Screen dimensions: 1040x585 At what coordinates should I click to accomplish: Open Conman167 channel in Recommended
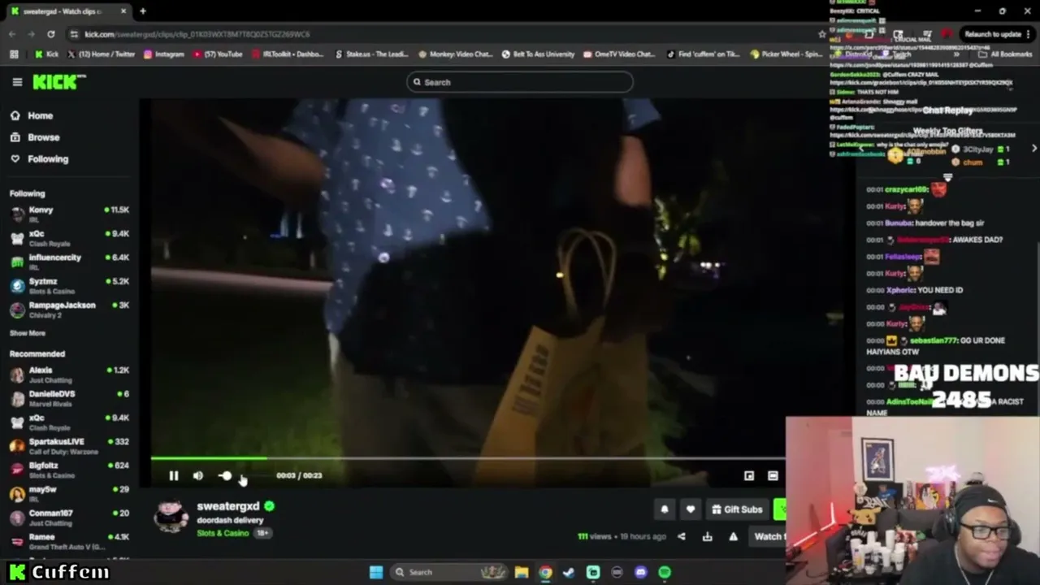pos(69,517)
